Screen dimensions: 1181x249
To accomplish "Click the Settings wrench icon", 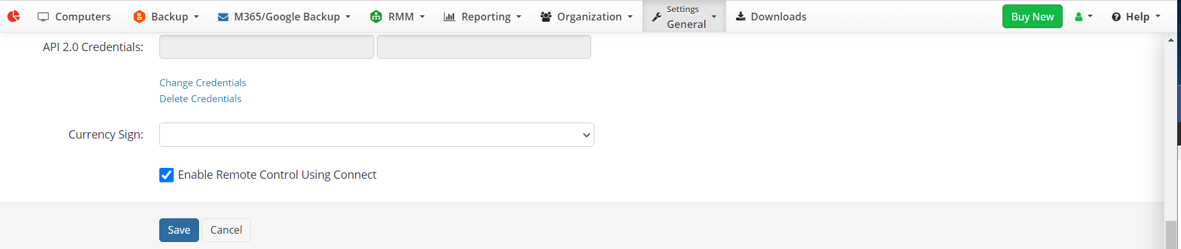I will tap(656, 17).
